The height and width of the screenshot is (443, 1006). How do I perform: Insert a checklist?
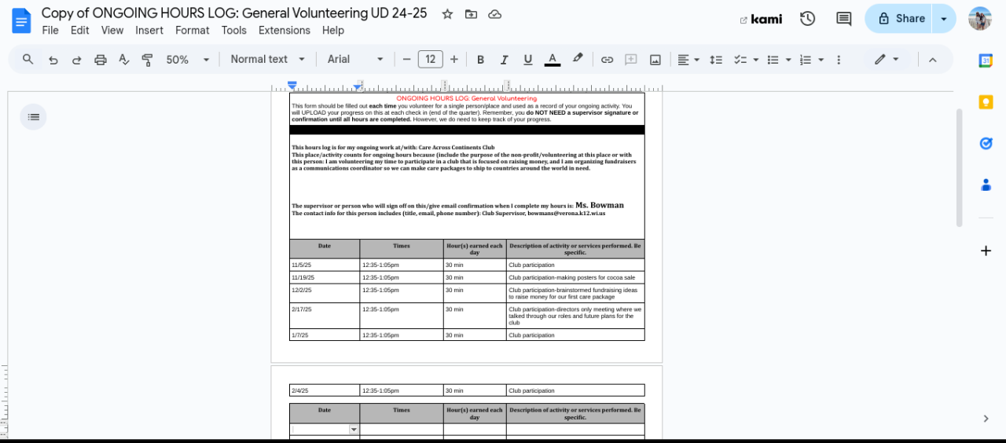(x=740, y=60)
